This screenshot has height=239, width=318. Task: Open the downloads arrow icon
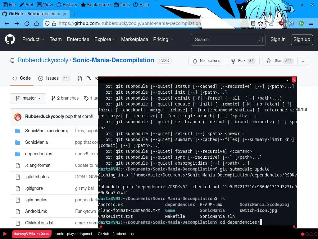pyautogui.click(x=271, y=23)
